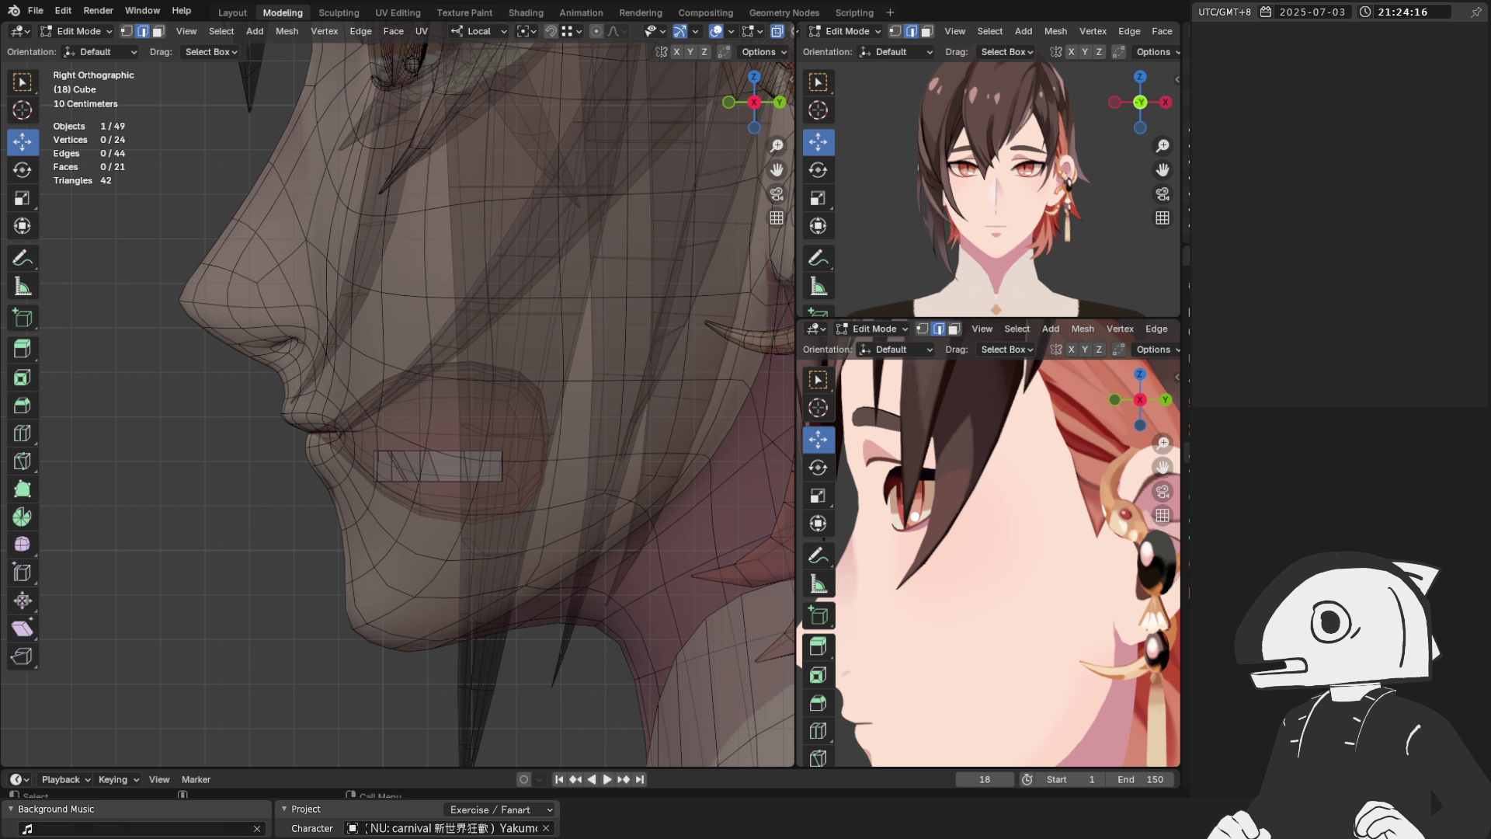
Task: Select the Inset Faces tool in left viewport
Action: 23,378
